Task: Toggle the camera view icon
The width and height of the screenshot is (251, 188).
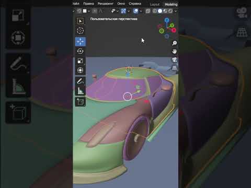Action: tap(174, 60)
